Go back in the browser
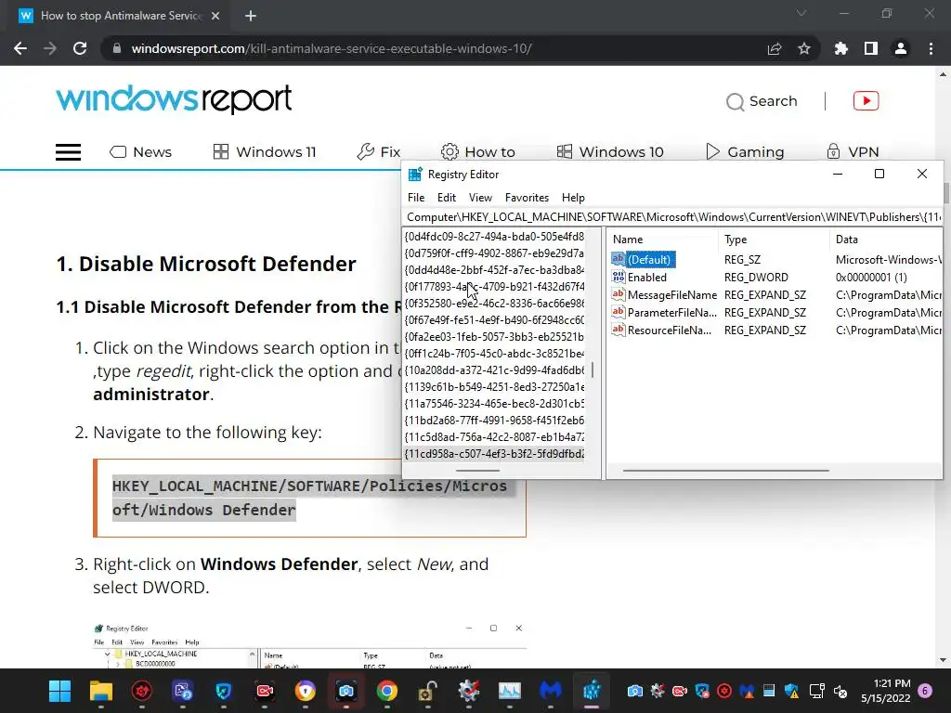Viewport: 951px width, 713px height. tap(20, 48)
